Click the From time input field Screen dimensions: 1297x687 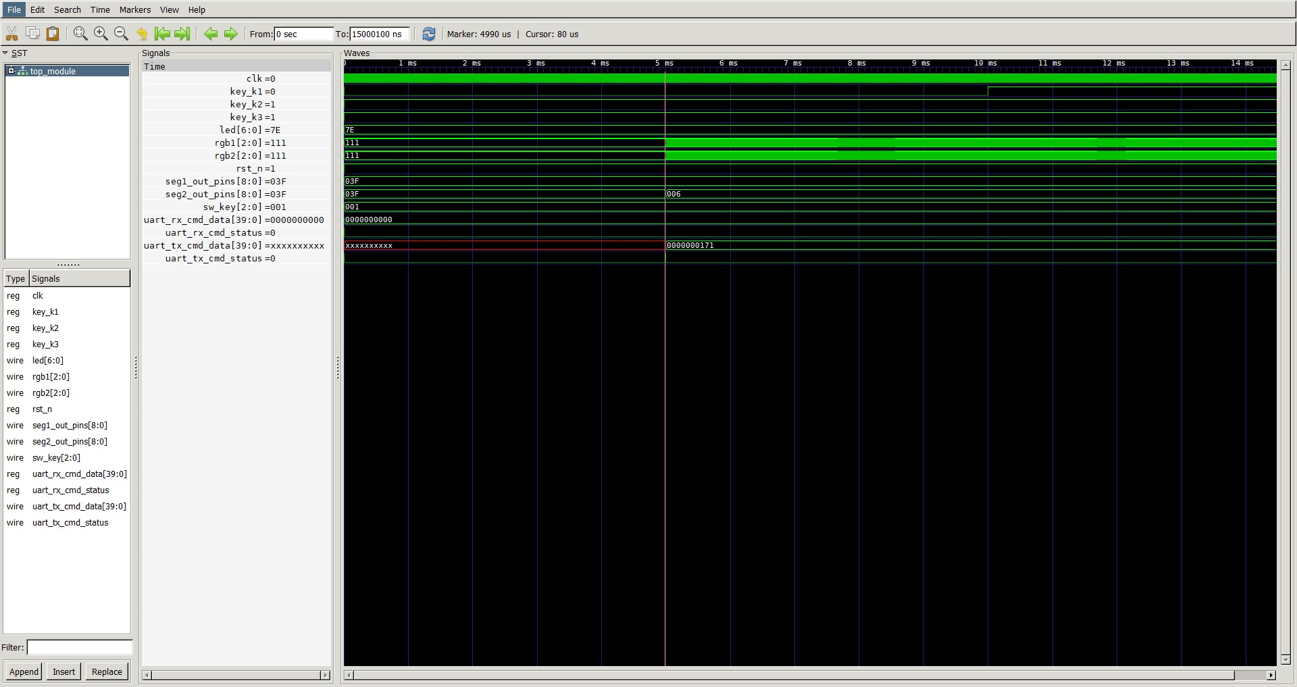click(x=303, y=34)
